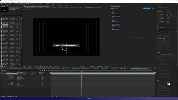Screen dimensions: 178x100
Task: Select the Type (T) tool
Action: [x=23, y=4]
